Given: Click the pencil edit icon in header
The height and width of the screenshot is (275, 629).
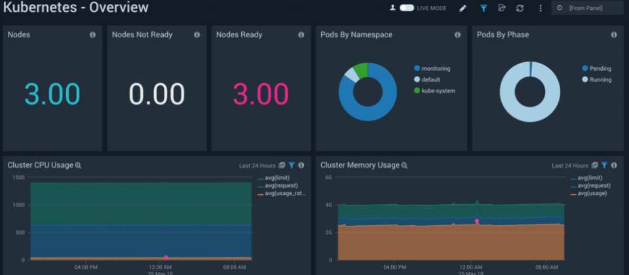Looking at the screenshot, I should point(463,8).
